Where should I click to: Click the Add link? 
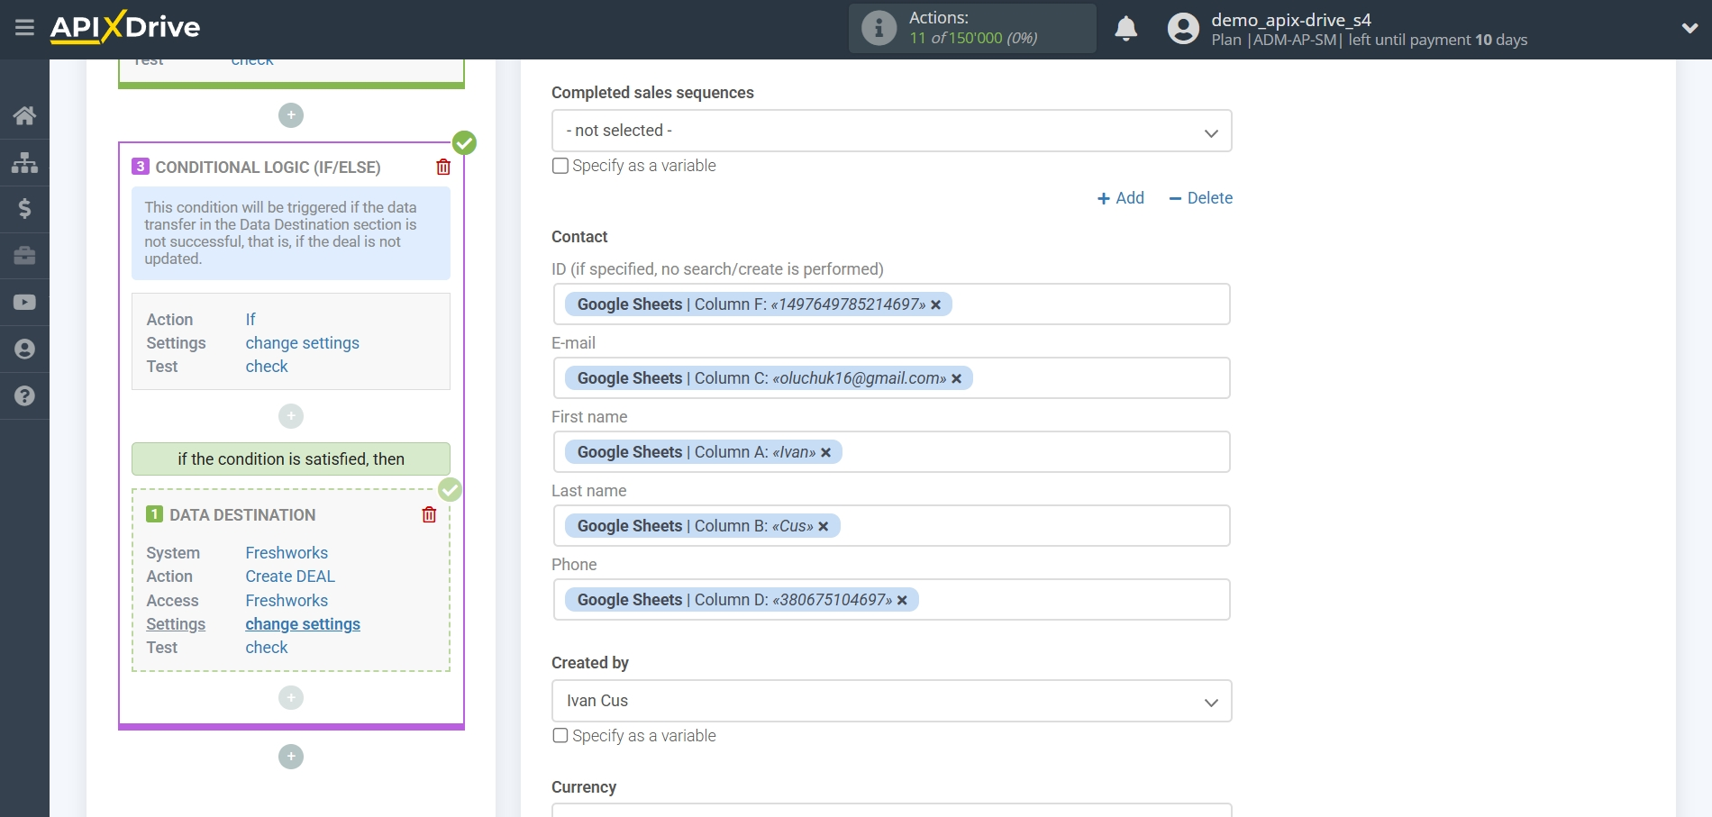pyautogui.click(x=1121, y=198)
